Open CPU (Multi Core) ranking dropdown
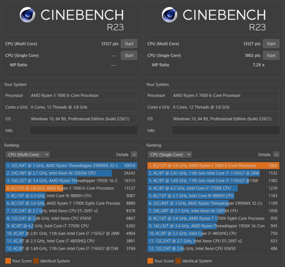 point(28,155)
